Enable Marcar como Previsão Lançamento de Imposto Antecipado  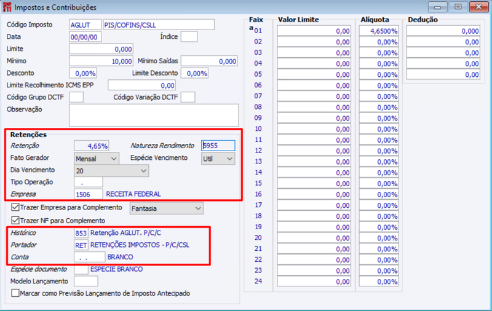(15, 293)
